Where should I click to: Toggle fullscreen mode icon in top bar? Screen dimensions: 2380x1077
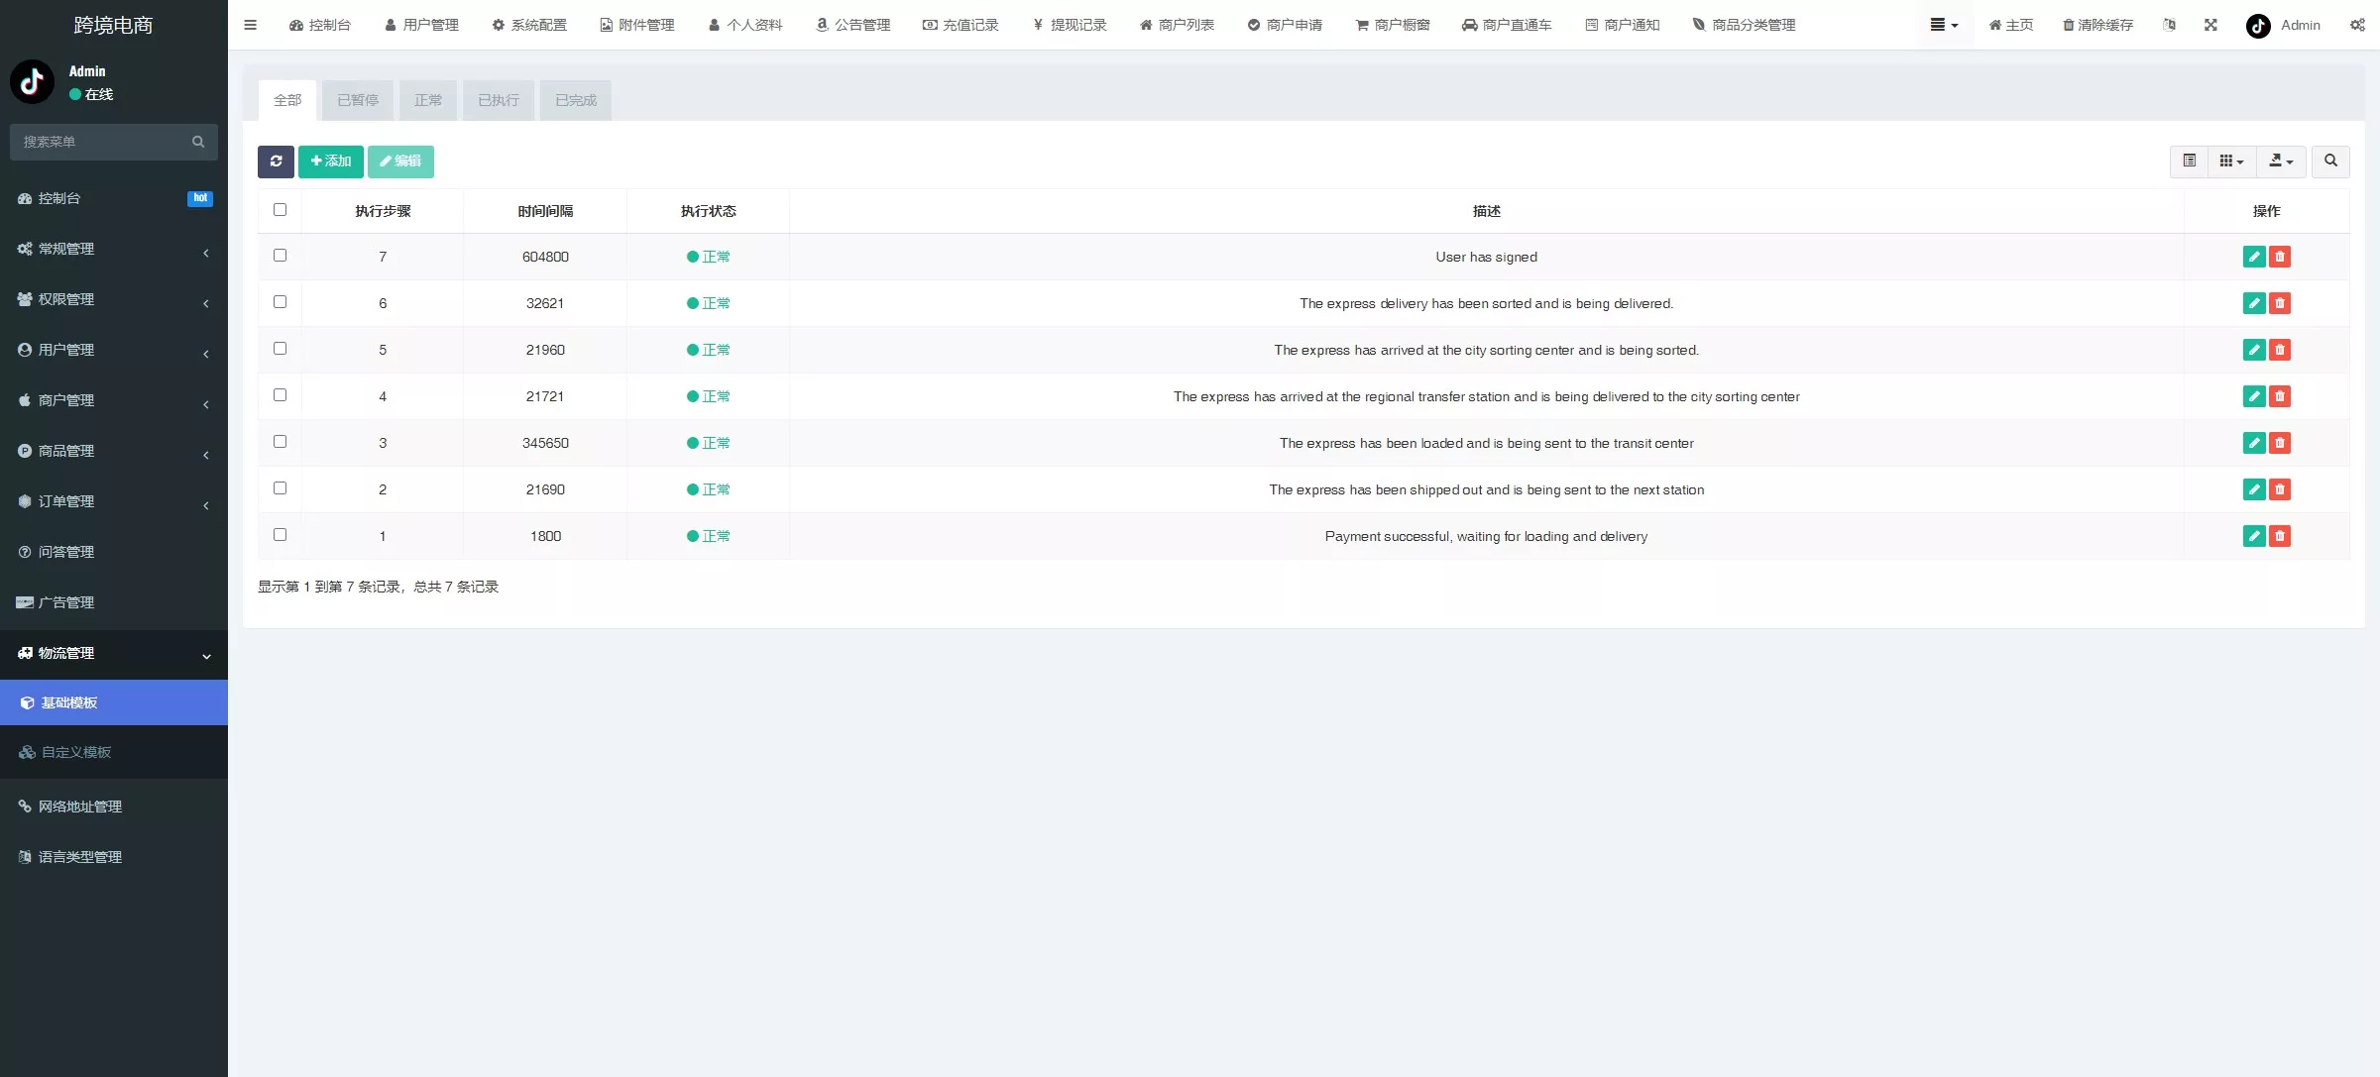(2210, 25)
